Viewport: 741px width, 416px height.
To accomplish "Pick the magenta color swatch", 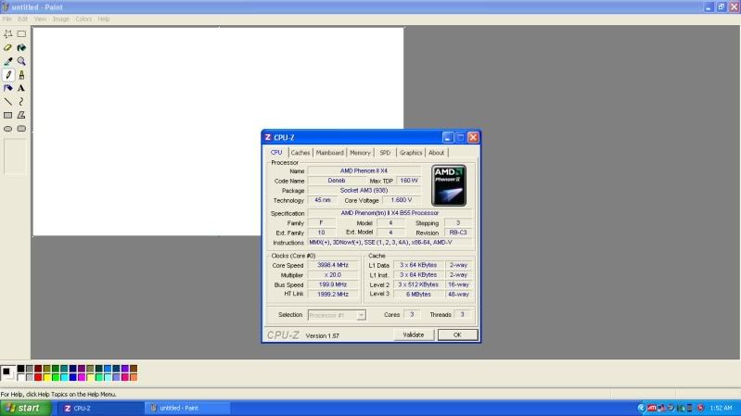I will (x=82, y=377).
